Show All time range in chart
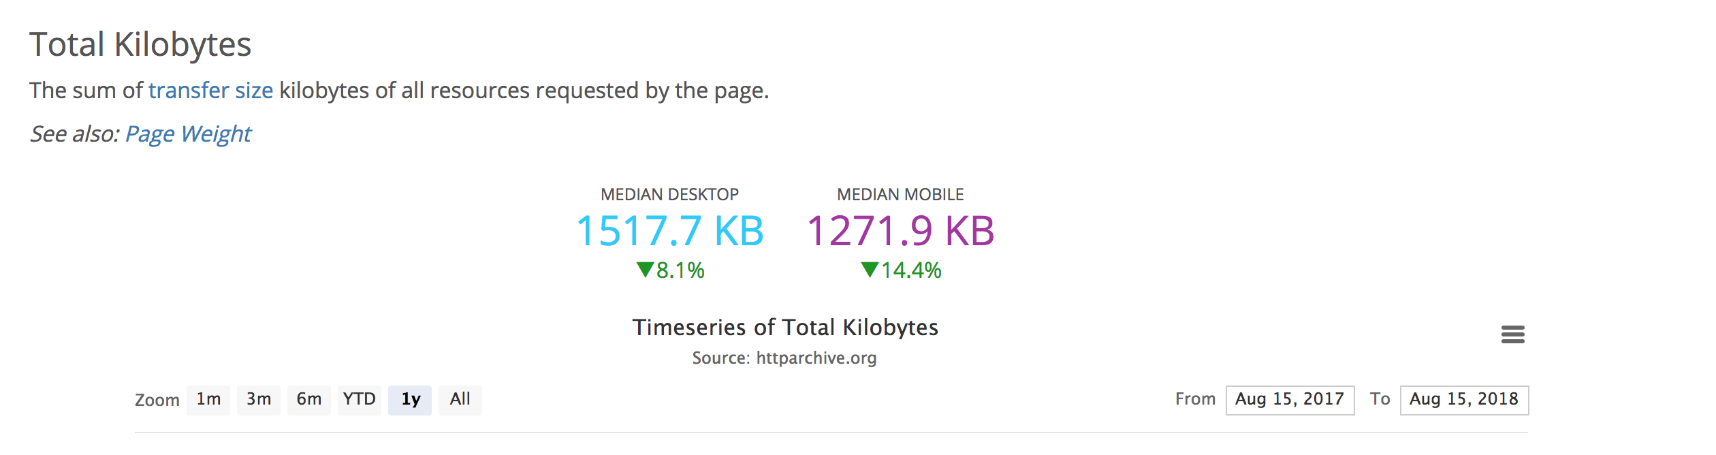This screenshot has height=455, width=1716. point(460,400)
